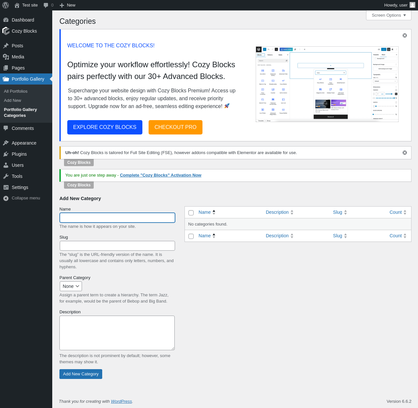The height and width of the screenshot is (408, 418).
Task: Click the Settings menu label
Action: pyautogui.click(x=20, y=187)
